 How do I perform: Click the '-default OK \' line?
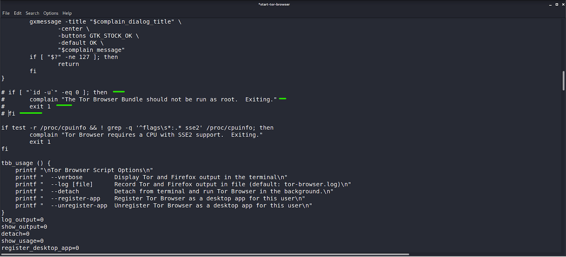(81, 43)
